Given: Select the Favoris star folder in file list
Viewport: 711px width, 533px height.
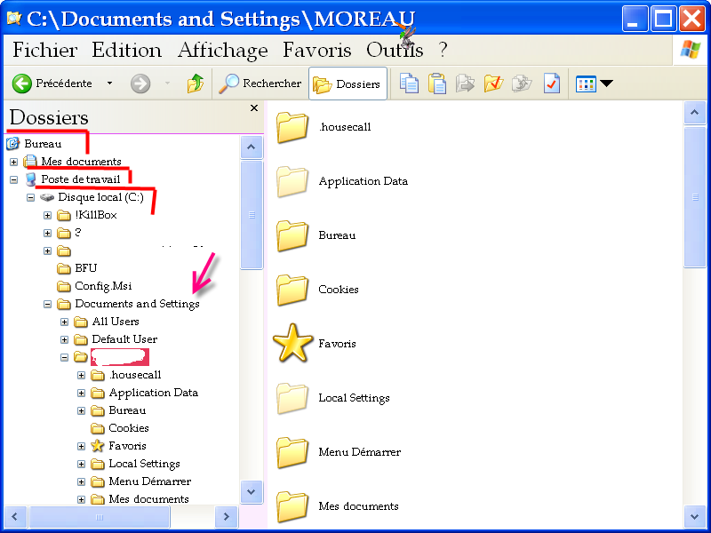Looking at the screenshot, I should pyautogui.click(x=292, y=344).
